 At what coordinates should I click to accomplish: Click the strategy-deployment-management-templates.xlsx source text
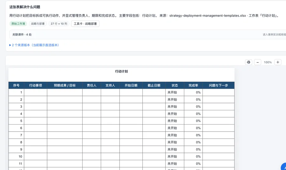click(x=208, y=16)
